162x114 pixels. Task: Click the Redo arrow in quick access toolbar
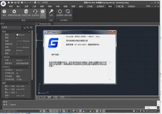(x=30, y=3)
